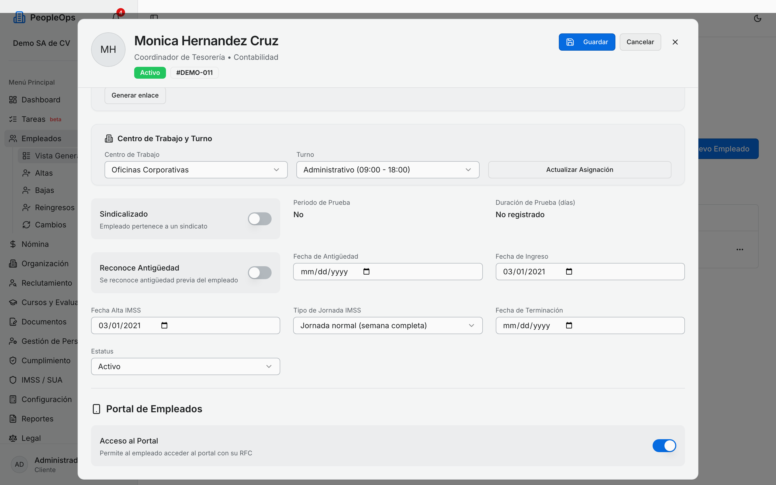Open calendar picker for Fecha Alta IMSS
The height and width of the screenshot is (485, 776).
coord(164,325)
